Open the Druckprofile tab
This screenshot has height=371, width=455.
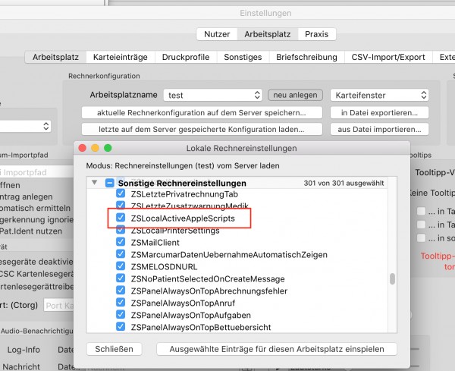(186, 57)
